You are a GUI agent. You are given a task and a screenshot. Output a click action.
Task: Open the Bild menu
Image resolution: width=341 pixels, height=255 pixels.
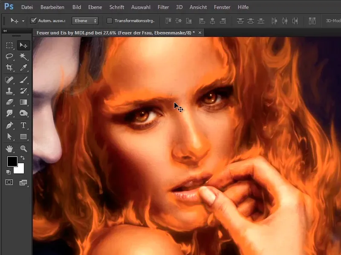pyautogui.click(x=77, y=7)
